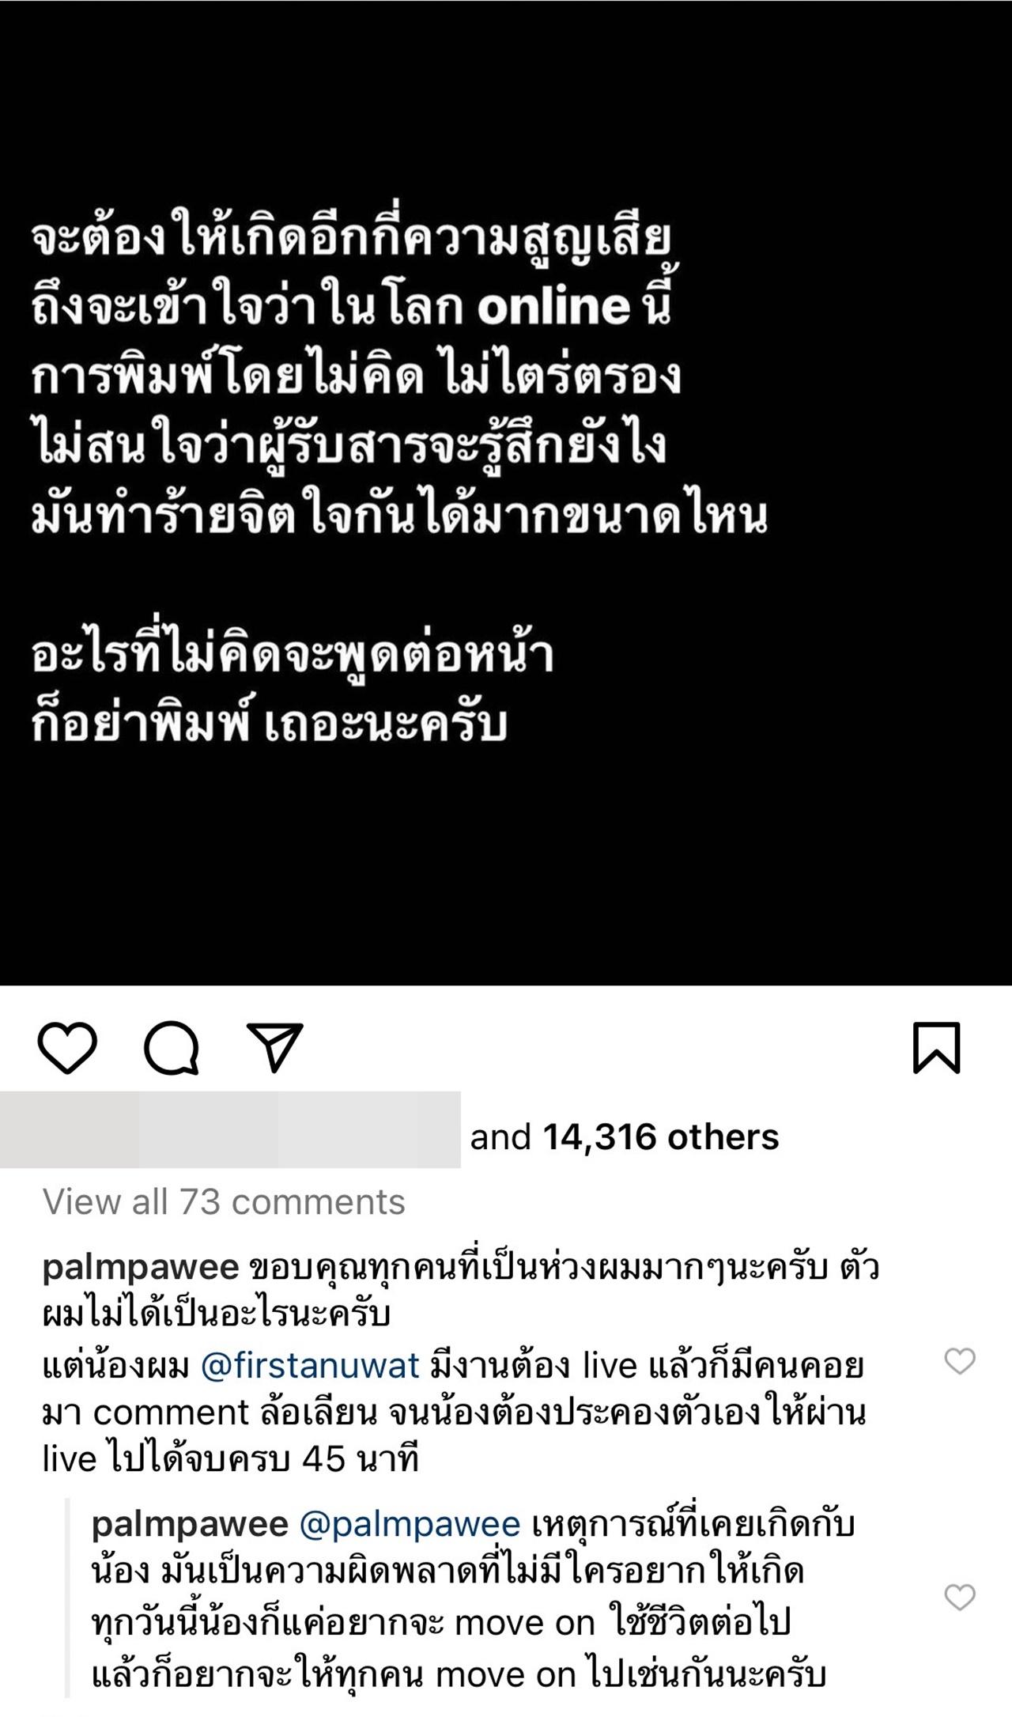
Task: Tap the last line of post image text
Action: (x=269, y=725)
